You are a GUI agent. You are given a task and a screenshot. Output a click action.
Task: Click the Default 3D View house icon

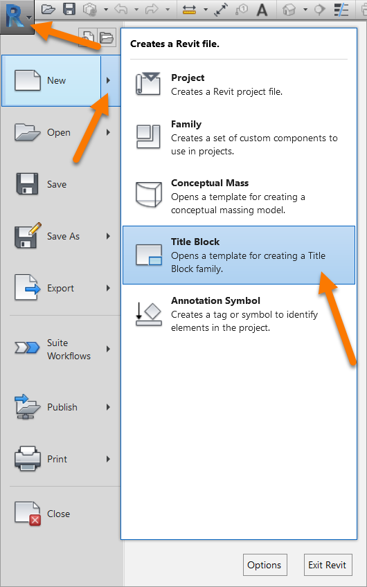(x=289, y=10)
